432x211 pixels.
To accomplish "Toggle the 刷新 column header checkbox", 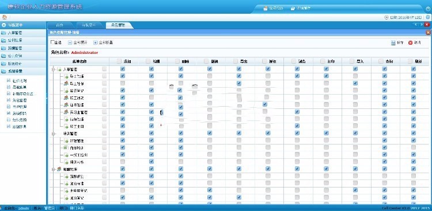I will click(x=410, y=61).
